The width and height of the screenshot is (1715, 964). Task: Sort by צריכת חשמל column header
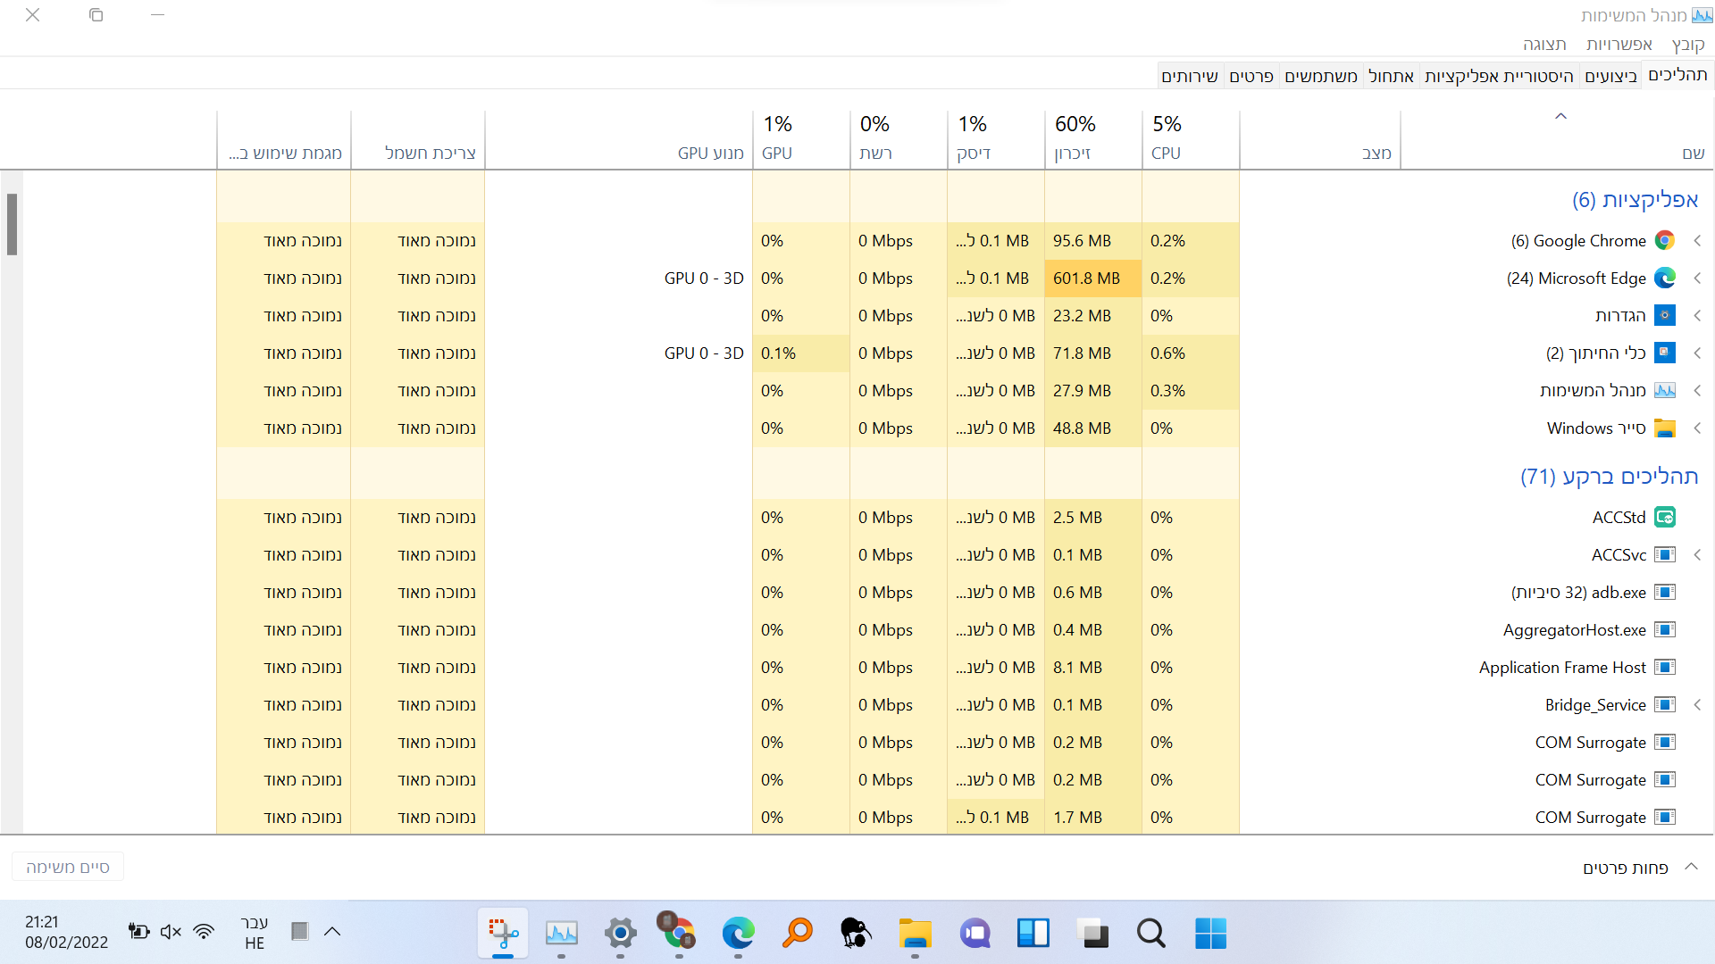click(418, 139)
